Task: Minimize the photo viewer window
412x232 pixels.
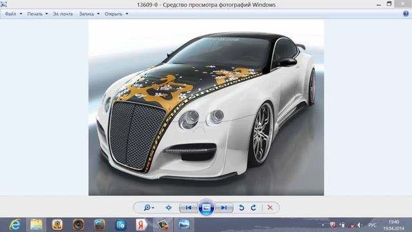Action: click(x=379, y=5)
